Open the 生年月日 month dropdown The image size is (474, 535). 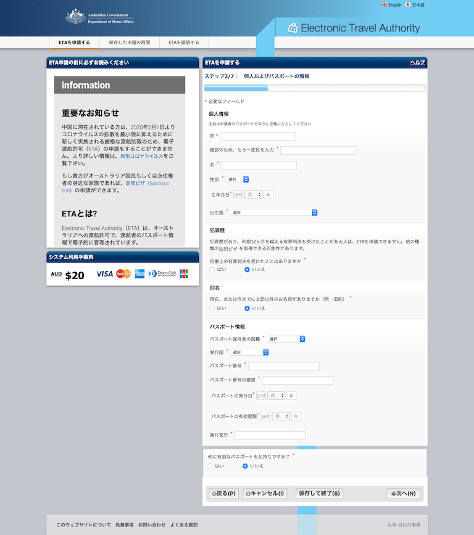(x=253, y=195)
